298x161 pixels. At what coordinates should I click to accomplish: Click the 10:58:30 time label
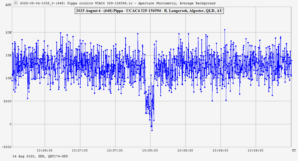[185, 150]
